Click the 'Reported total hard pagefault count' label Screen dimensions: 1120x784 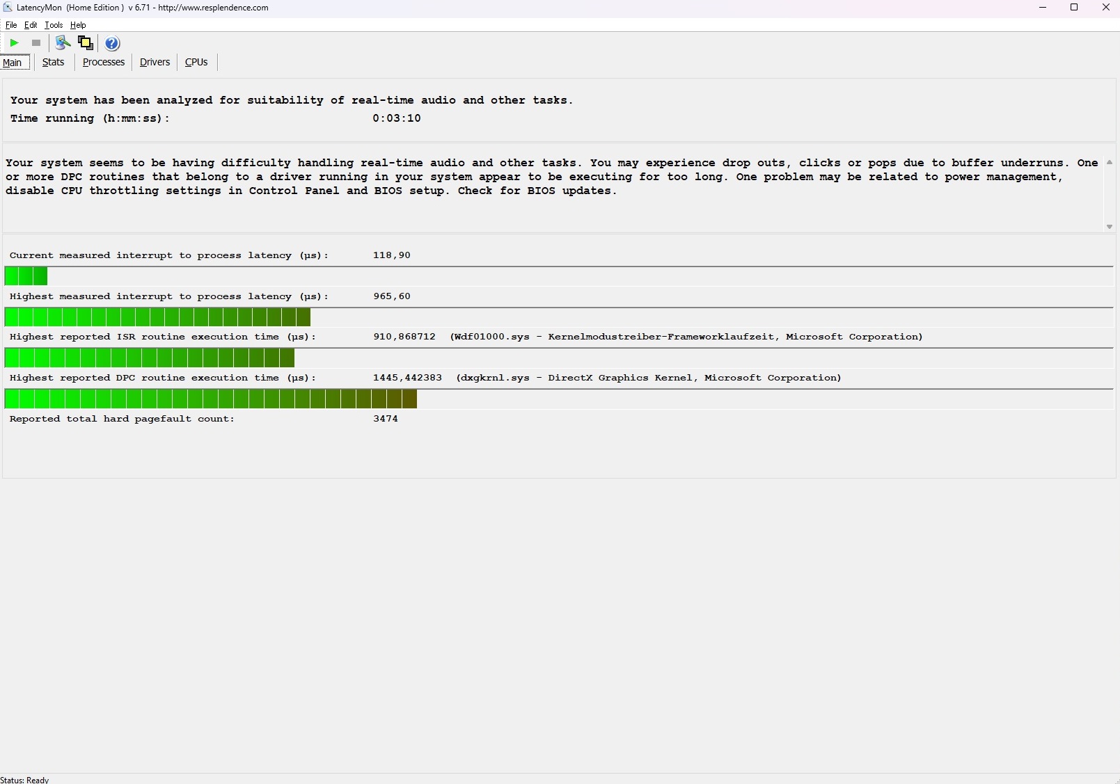[123, 419]
